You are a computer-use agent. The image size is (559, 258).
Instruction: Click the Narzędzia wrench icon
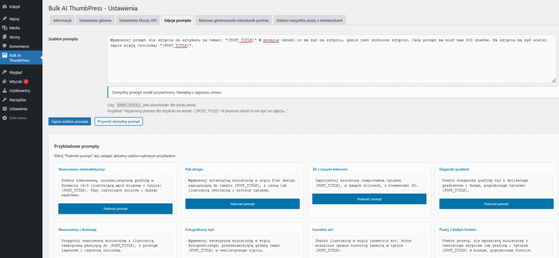coord(4,100)
